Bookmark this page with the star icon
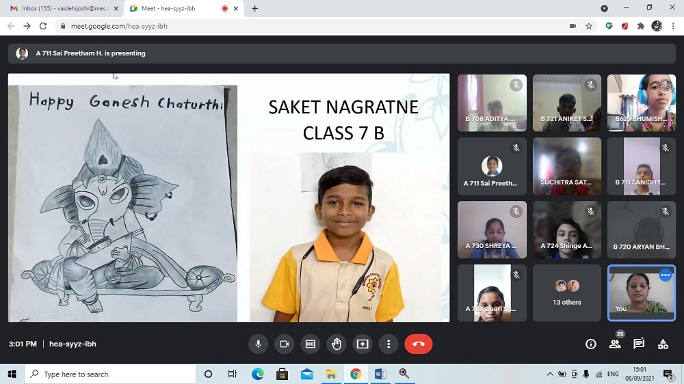The width and height of the screenshot is (684, 384). 589,26
